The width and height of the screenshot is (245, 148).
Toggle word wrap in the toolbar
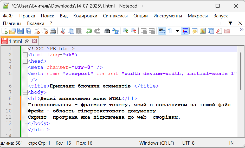(162, 31)
